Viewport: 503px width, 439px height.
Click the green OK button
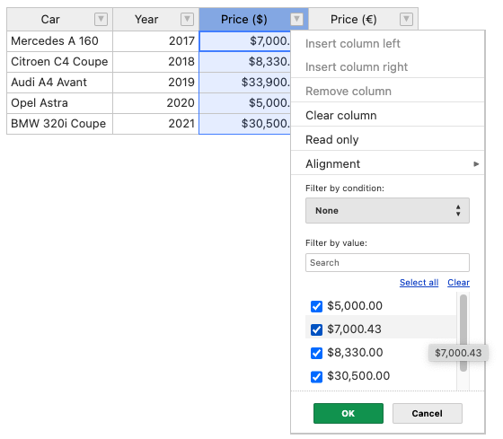[x=349, y=413]
